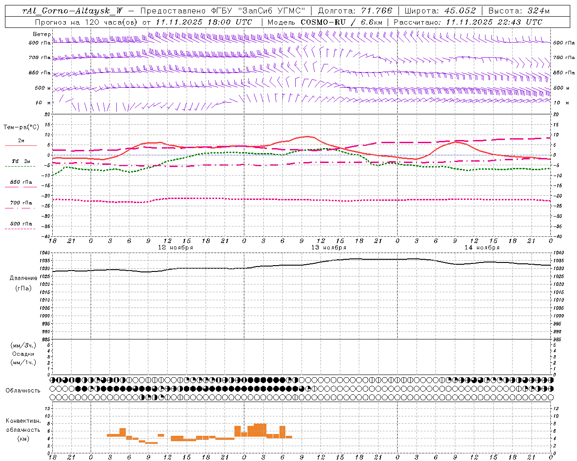Click the '2м' temperature legend entry
The image size is (577, 461).
21,141
